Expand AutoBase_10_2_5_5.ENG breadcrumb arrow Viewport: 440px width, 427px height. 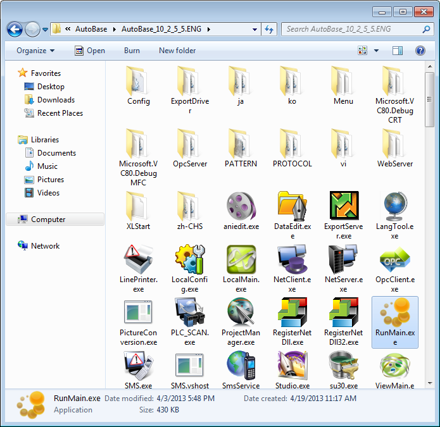click(208, 29)
